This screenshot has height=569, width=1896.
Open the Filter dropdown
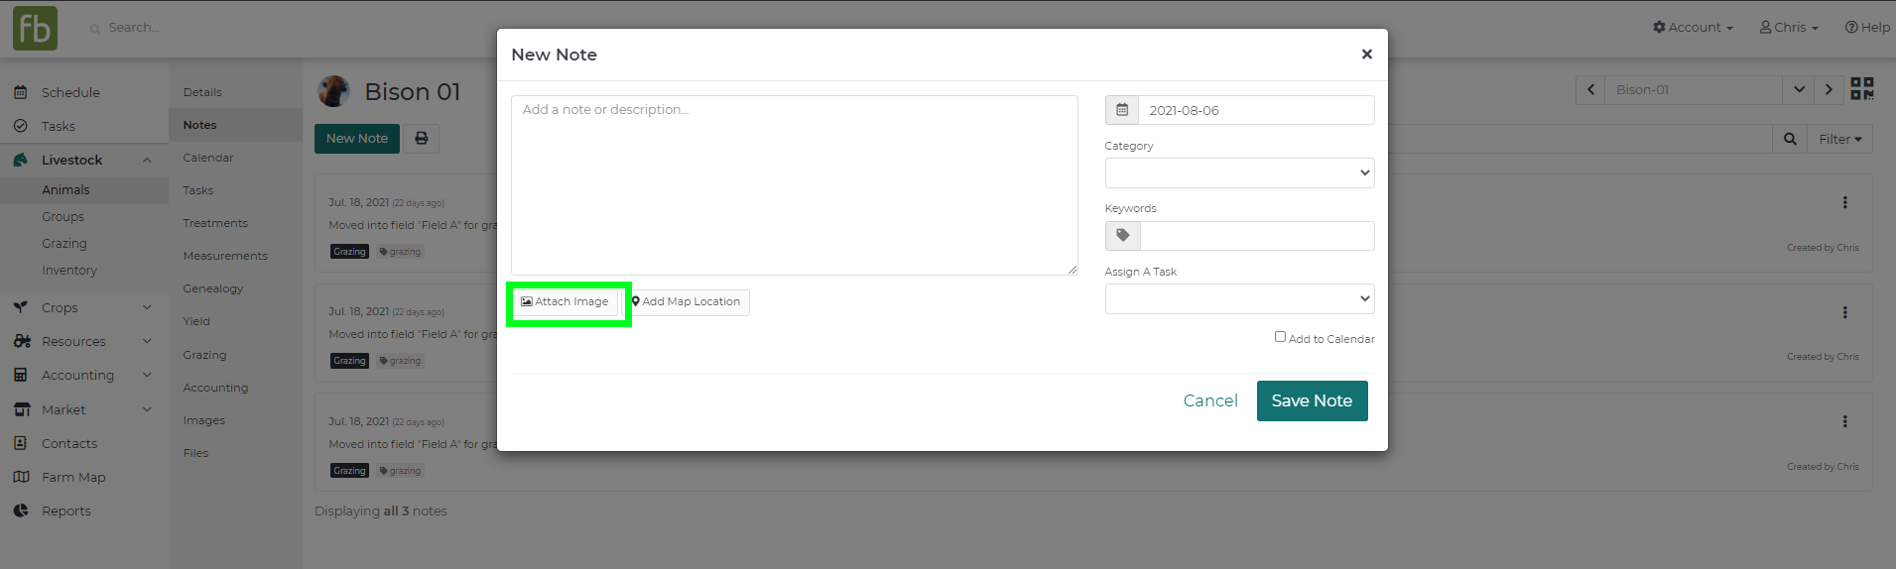1840,139
